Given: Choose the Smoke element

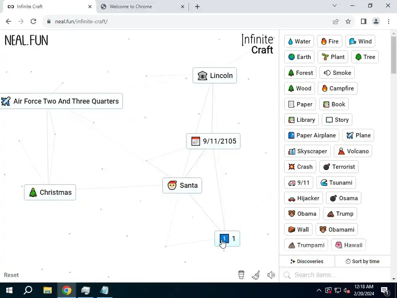Looking at the screenshot, I should pos(337,73).
